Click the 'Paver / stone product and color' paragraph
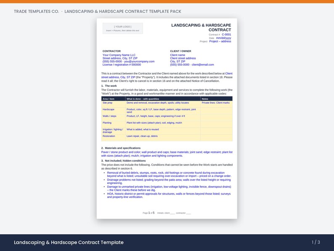This screenshot has width=334, height=251. 167,154
